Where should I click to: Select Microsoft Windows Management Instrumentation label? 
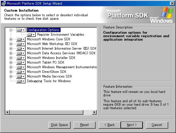(62, 67)
